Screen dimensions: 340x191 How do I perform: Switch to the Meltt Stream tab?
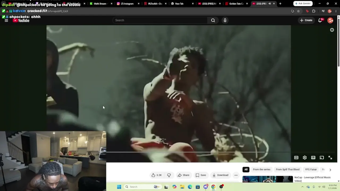pyautogui.click(x=100, y=4)
